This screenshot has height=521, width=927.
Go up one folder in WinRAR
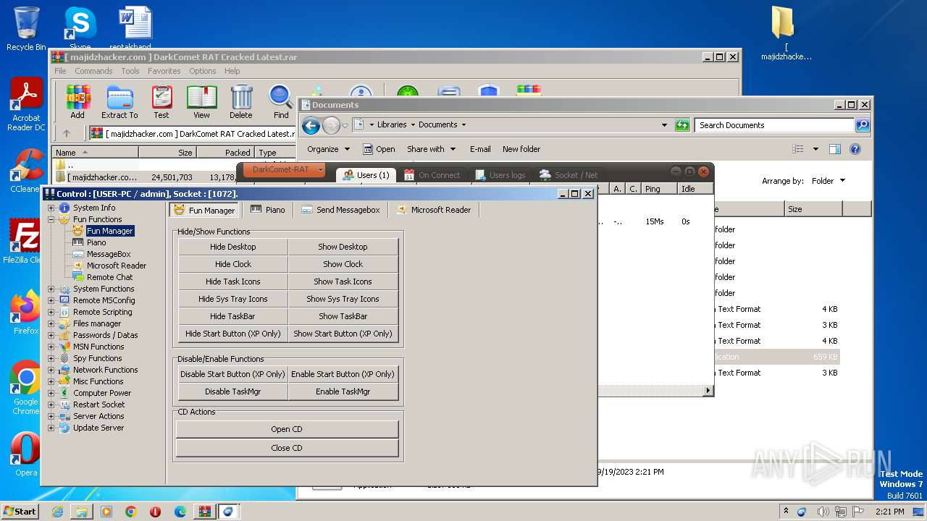tap(67, 133)
